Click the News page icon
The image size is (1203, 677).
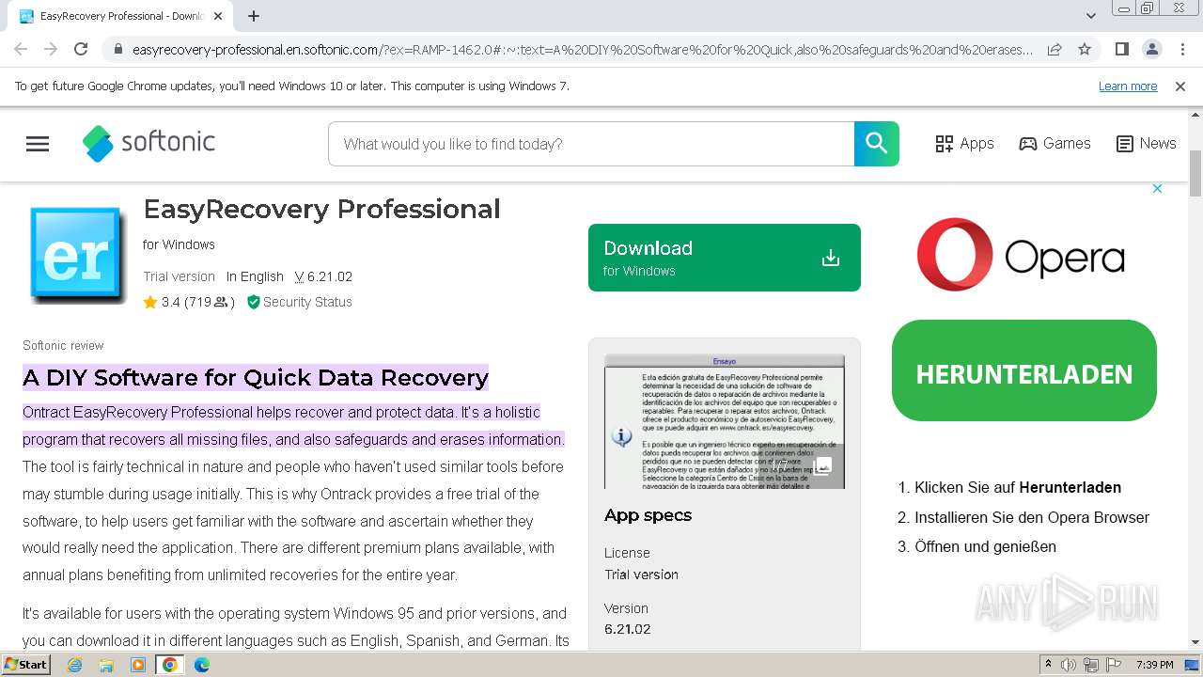(x=1124, y=144)
